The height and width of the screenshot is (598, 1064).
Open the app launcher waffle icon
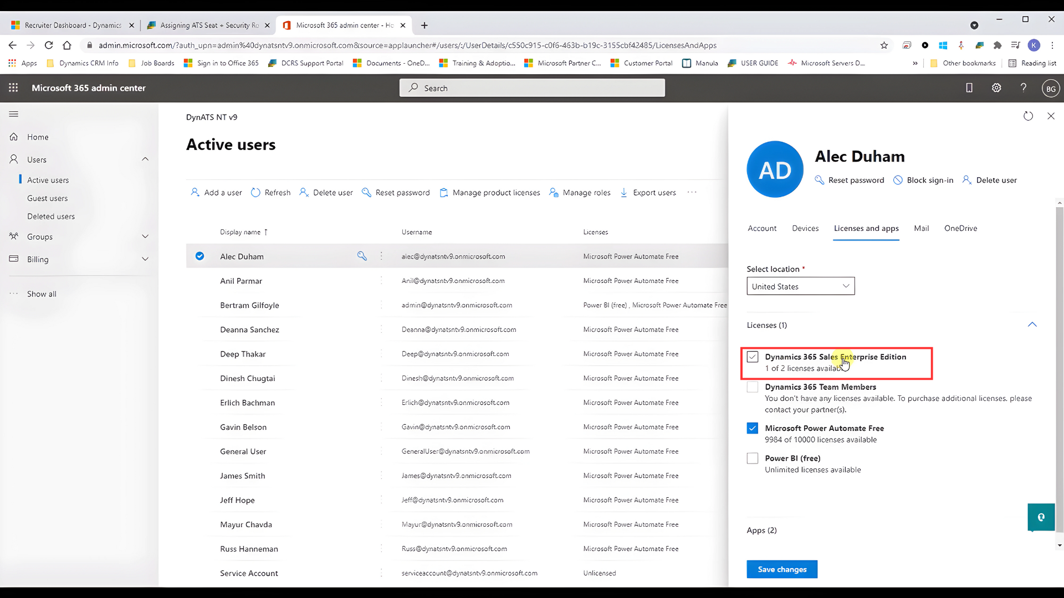coord(13,87)
